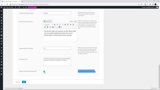This screenshot has height=90, width=160.
Task: Open the browser tab search chevron
Action: pyautogui.click(x=147, y=1)
